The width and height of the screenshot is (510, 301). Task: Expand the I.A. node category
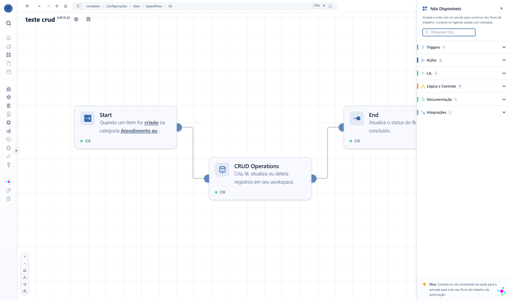coord(463,73)
